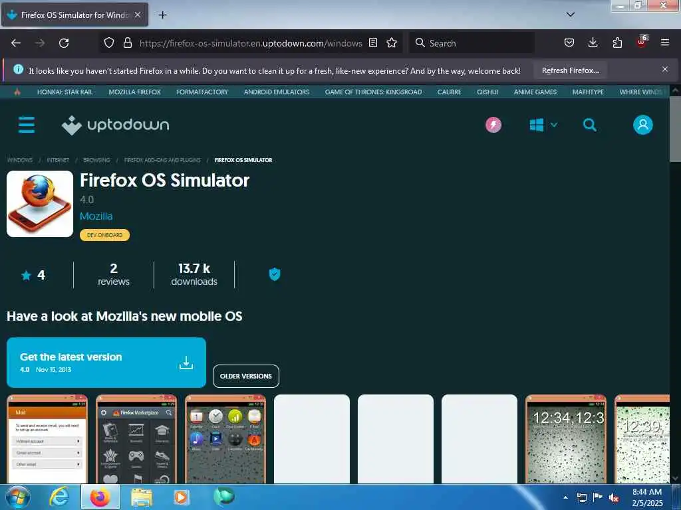This screenshot has width=681, height=510.
Task: Open the Pocket save icon
Action: tap(569, 42)
